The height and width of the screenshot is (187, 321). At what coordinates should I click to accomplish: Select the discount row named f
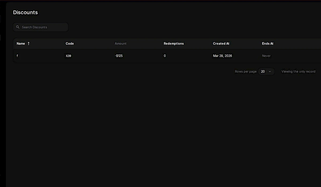pyautogui.click(x=17, y=56)
